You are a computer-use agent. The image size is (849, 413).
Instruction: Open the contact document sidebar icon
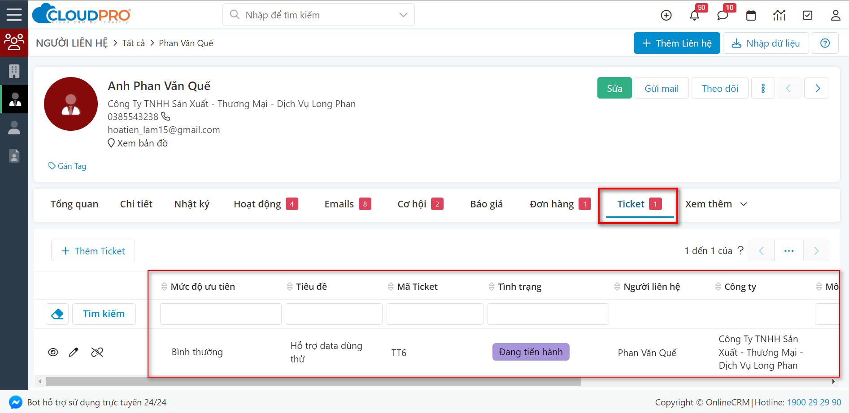pyautogui.click(x=14, y=155)
